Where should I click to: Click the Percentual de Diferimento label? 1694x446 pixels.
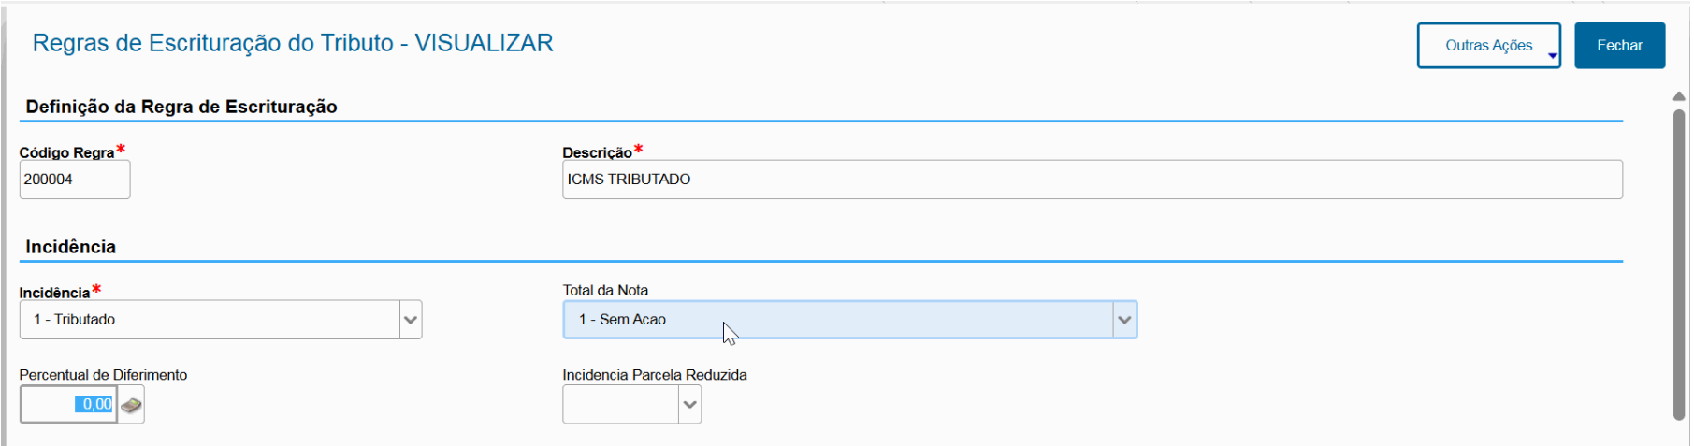pyautogui.click(x=103, y=375)
